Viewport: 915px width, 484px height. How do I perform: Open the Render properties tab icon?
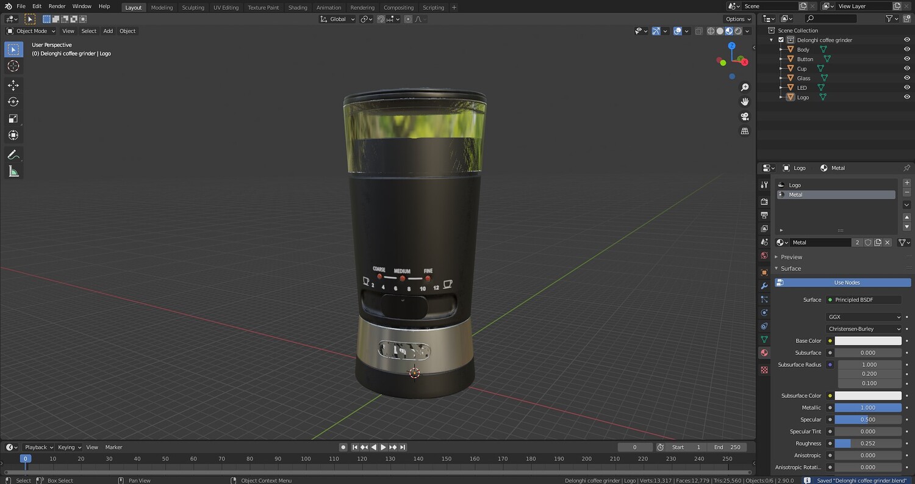pos(764,201)
